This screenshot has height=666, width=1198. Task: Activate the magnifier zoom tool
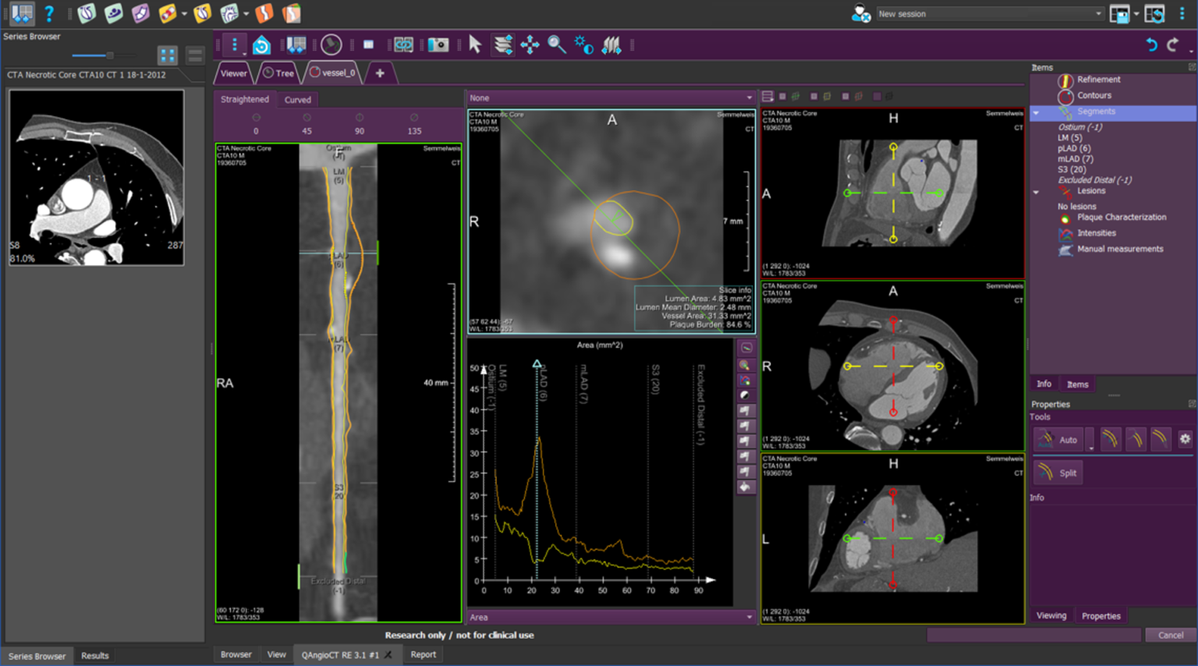click(x=556, y=45)
